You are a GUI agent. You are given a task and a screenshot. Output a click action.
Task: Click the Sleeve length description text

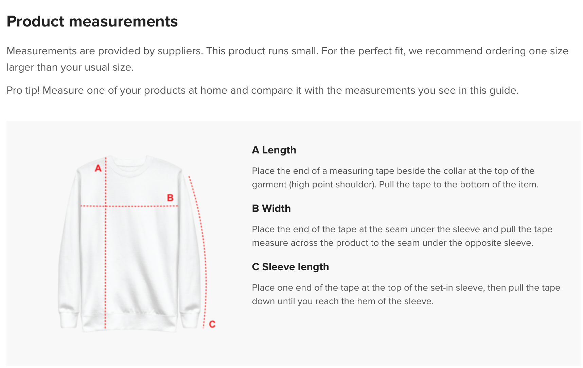(406, 294)
